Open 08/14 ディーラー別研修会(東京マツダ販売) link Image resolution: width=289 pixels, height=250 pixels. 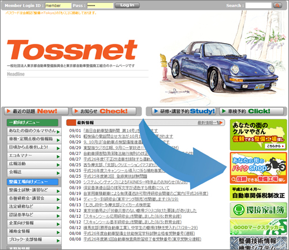coord(131,199)
